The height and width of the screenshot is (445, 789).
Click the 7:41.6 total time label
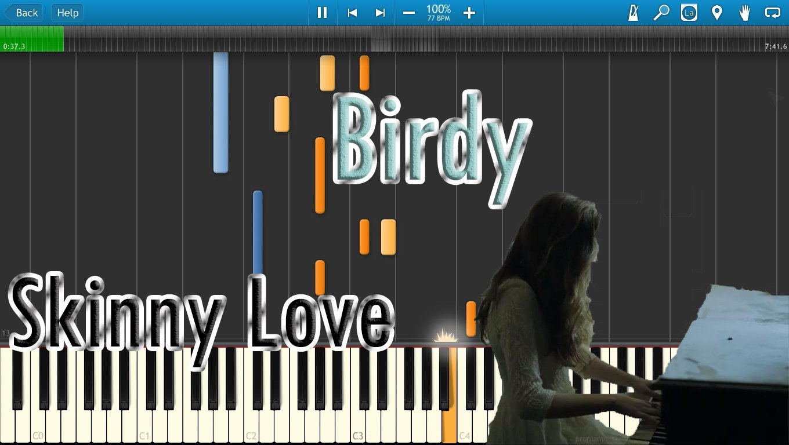click(x=776, y=46)
